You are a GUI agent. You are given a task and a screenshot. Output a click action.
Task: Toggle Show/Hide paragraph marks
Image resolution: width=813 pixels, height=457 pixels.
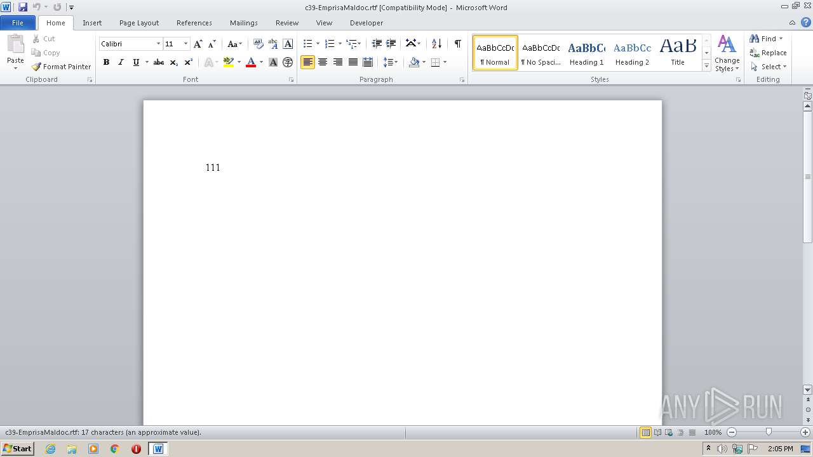[x=457, y=44]
